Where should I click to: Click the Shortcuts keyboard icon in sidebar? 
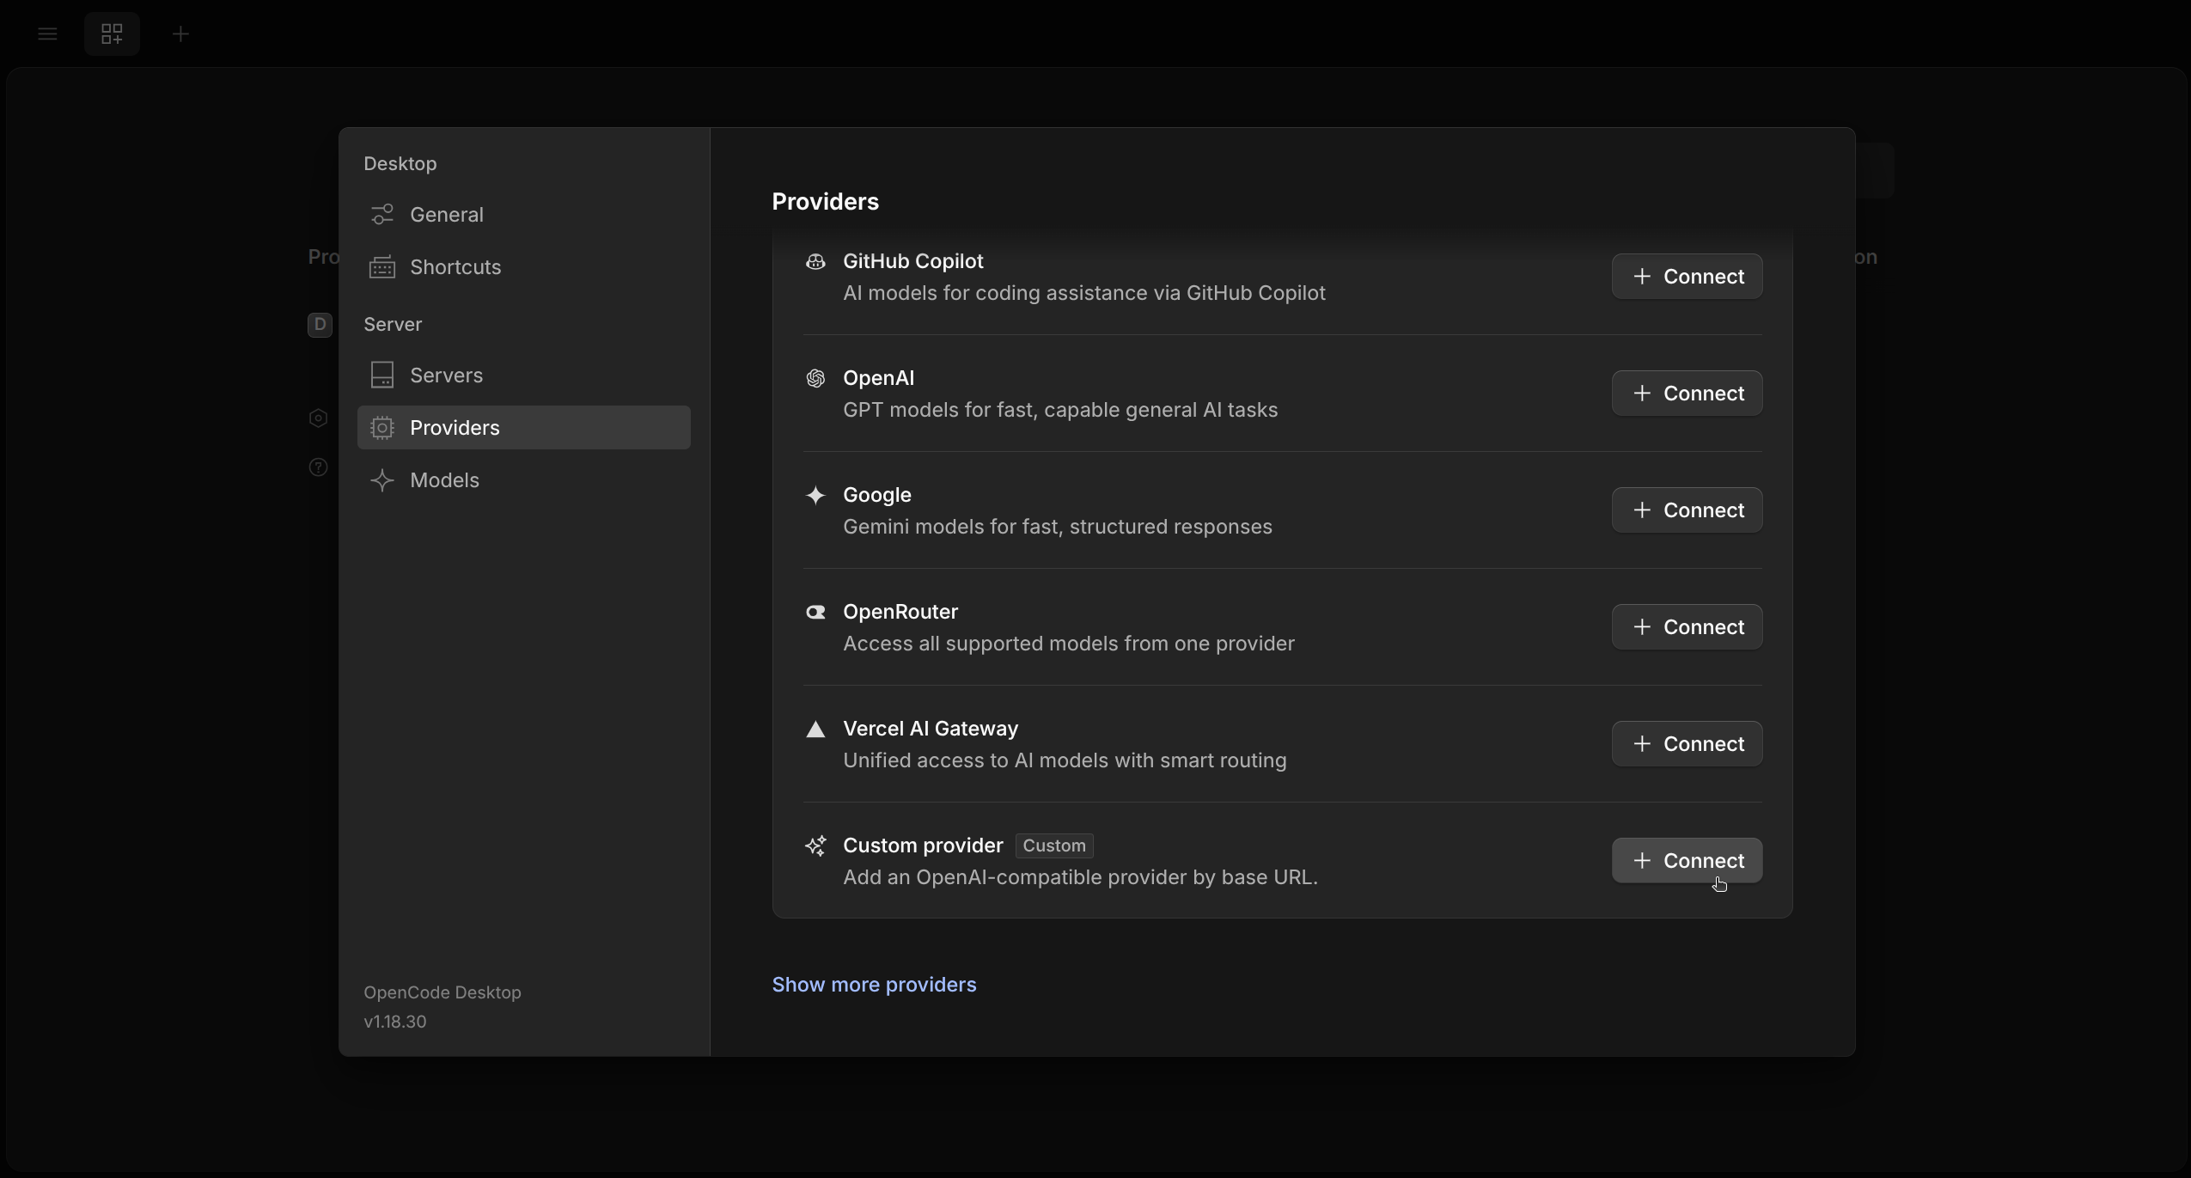382,267
